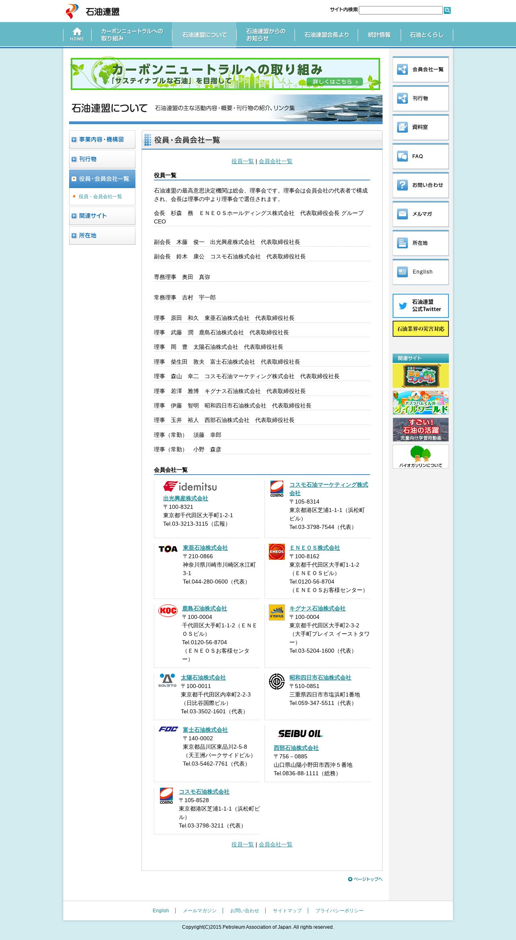
Task: Open ＥＮＥＯＳ株式会社 link
Action: pyautogui.click(x=315, y=548)
